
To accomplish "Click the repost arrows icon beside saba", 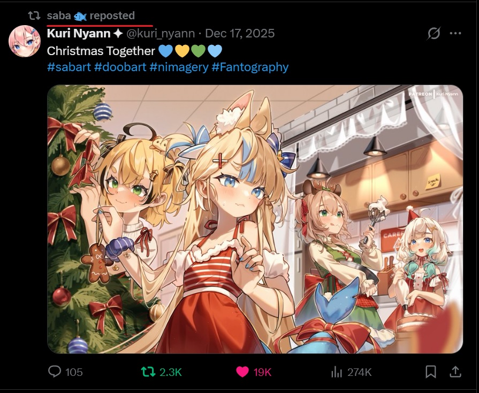I will [x=34, y=16].
